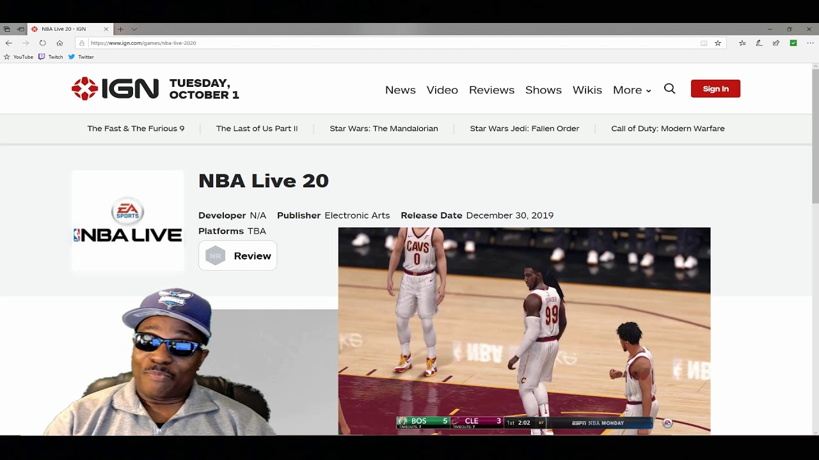Restore down the browser window

(x=790, y=29)
